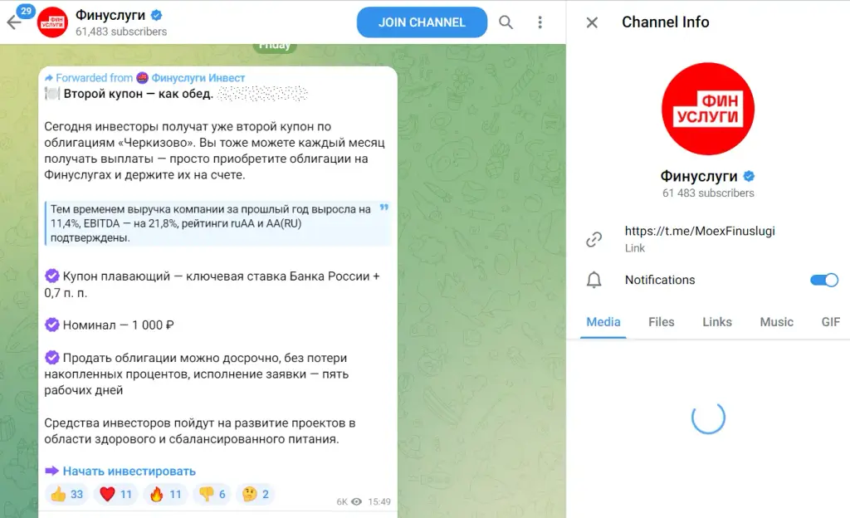Switch to the Links tab
This screenshot has height=518, width=850.
[717, 322]
